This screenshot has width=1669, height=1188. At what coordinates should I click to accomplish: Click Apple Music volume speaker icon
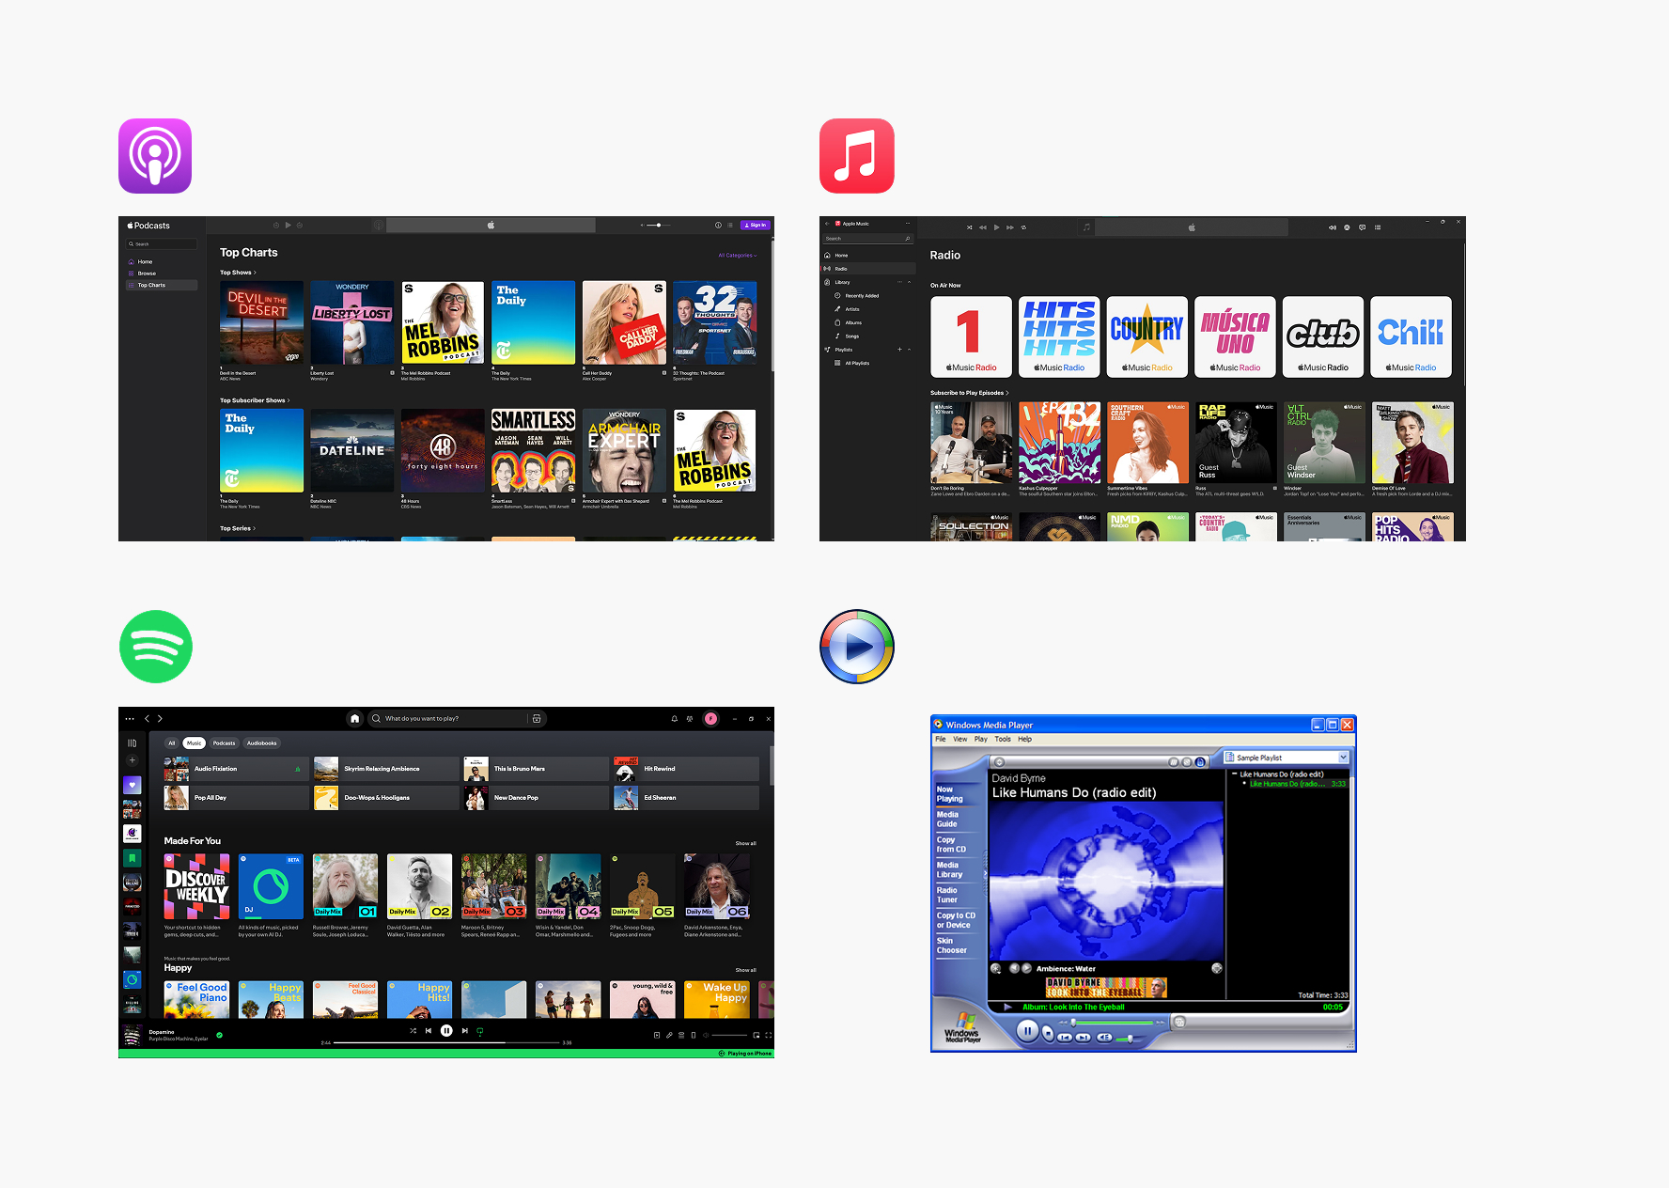1332,227
